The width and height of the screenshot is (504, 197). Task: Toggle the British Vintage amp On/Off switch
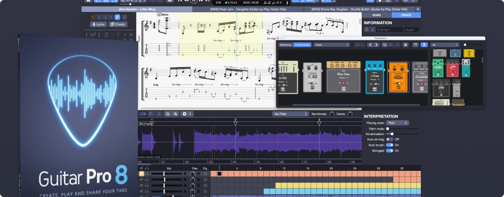click(x=343, y=83)
